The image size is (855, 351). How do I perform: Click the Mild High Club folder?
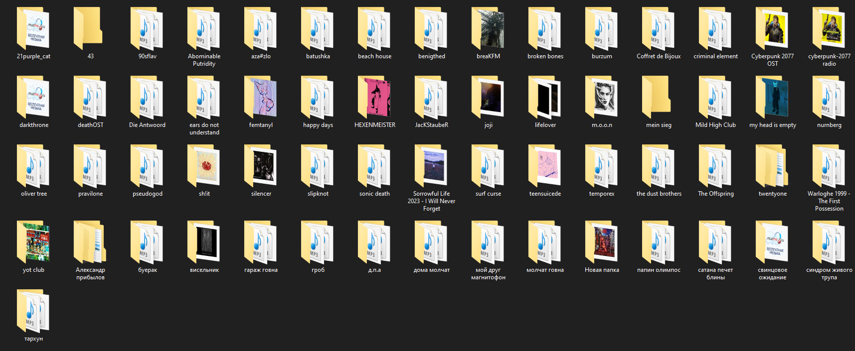click(715, 97)
